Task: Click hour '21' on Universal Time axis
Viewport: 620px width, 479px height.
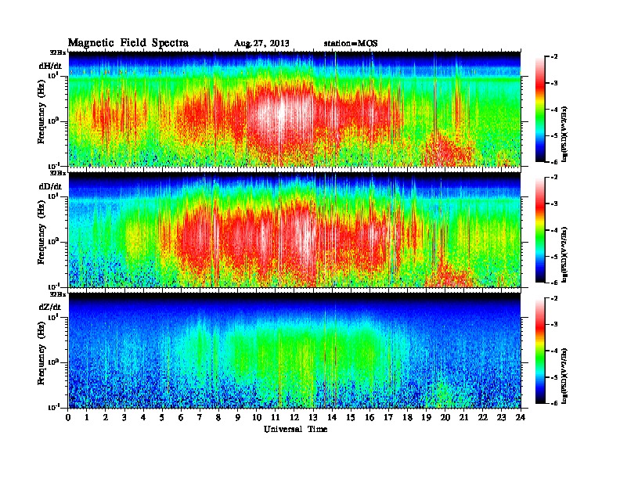Action: [463, 417]
